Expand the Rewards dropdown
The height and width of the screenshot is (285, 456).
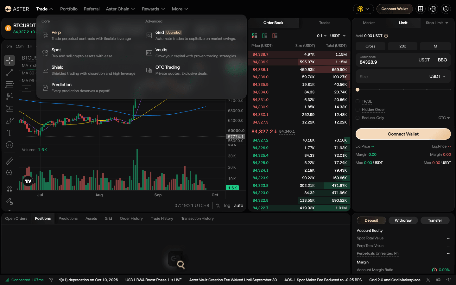click(154, 9)
